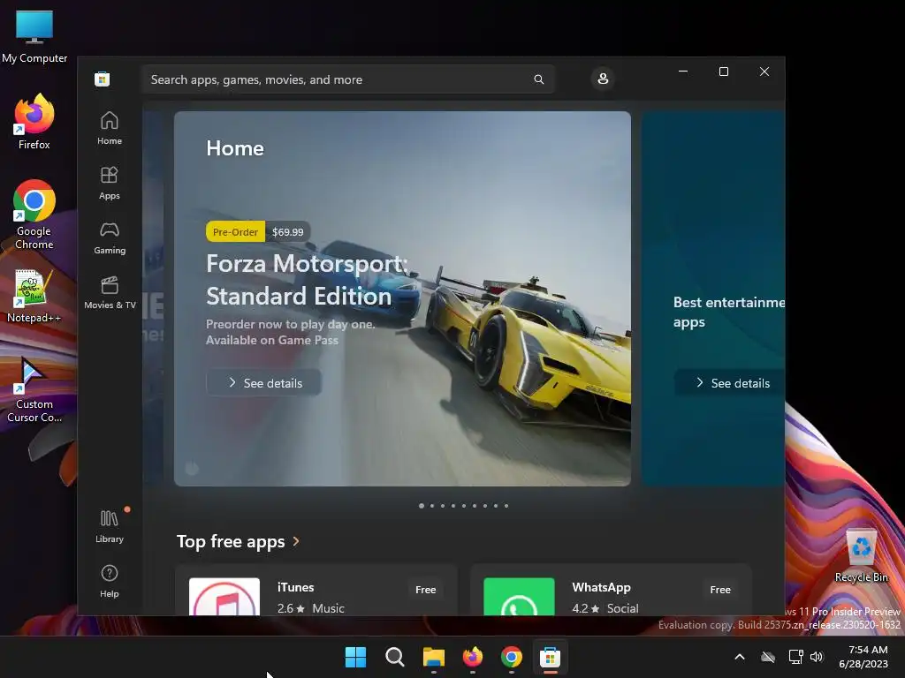Select the Firefox desktop shortcut
Image resolution: width=905 pixels, height=678 pixels.
point(34,122)
